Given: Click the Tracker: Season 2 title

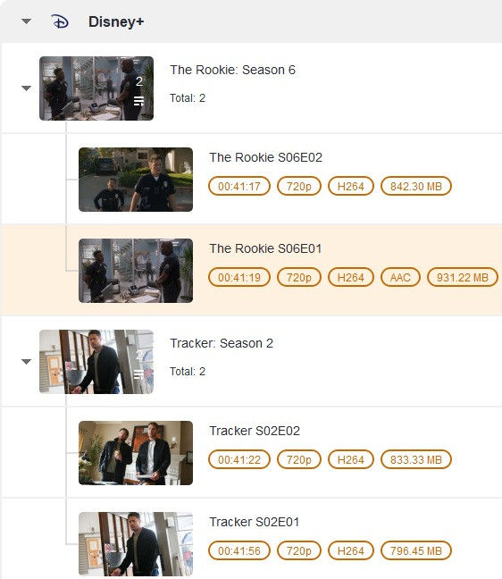Looking at the screenshot, I should coord(222,343).
